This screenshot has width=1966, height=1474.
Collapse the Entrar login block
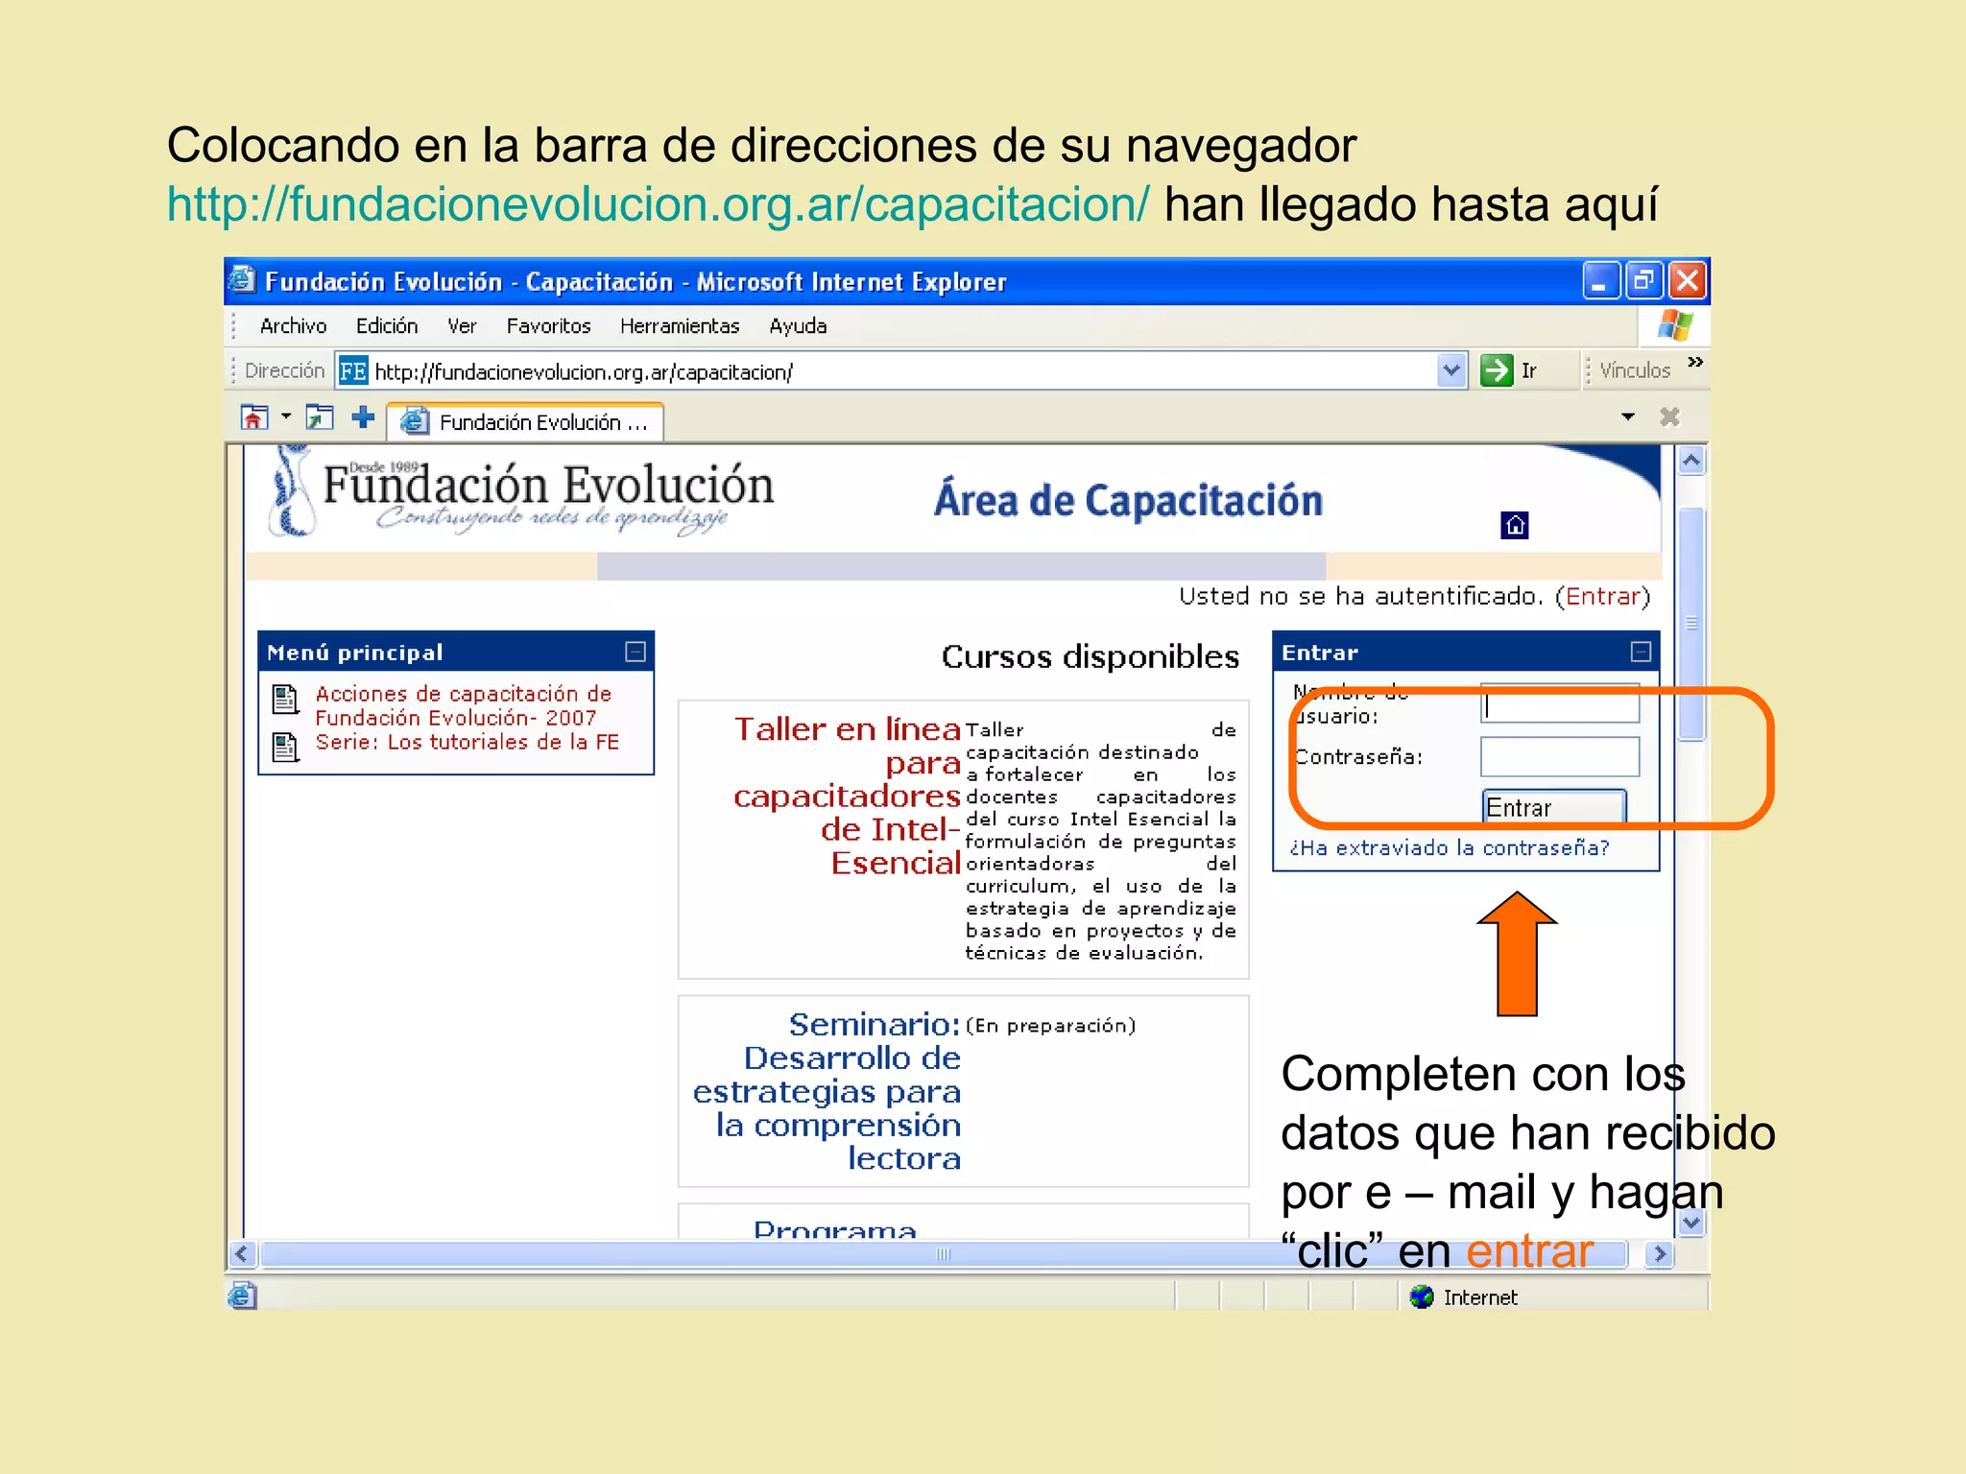click(1641, 653)
